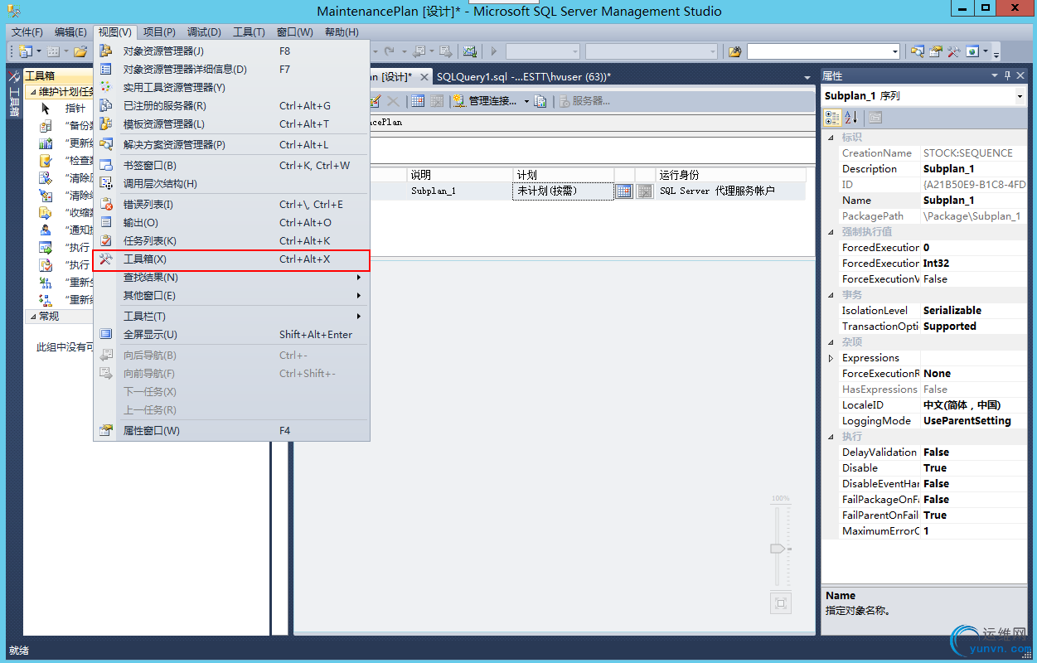Click the collapsed 工具箱 side tab icon
The image size is (1037, 663).
(14, 75)
